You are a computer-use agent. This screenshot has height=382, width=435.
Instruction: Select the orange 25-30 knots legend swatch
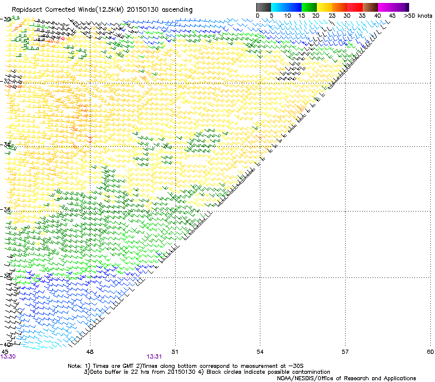[340, 7]
